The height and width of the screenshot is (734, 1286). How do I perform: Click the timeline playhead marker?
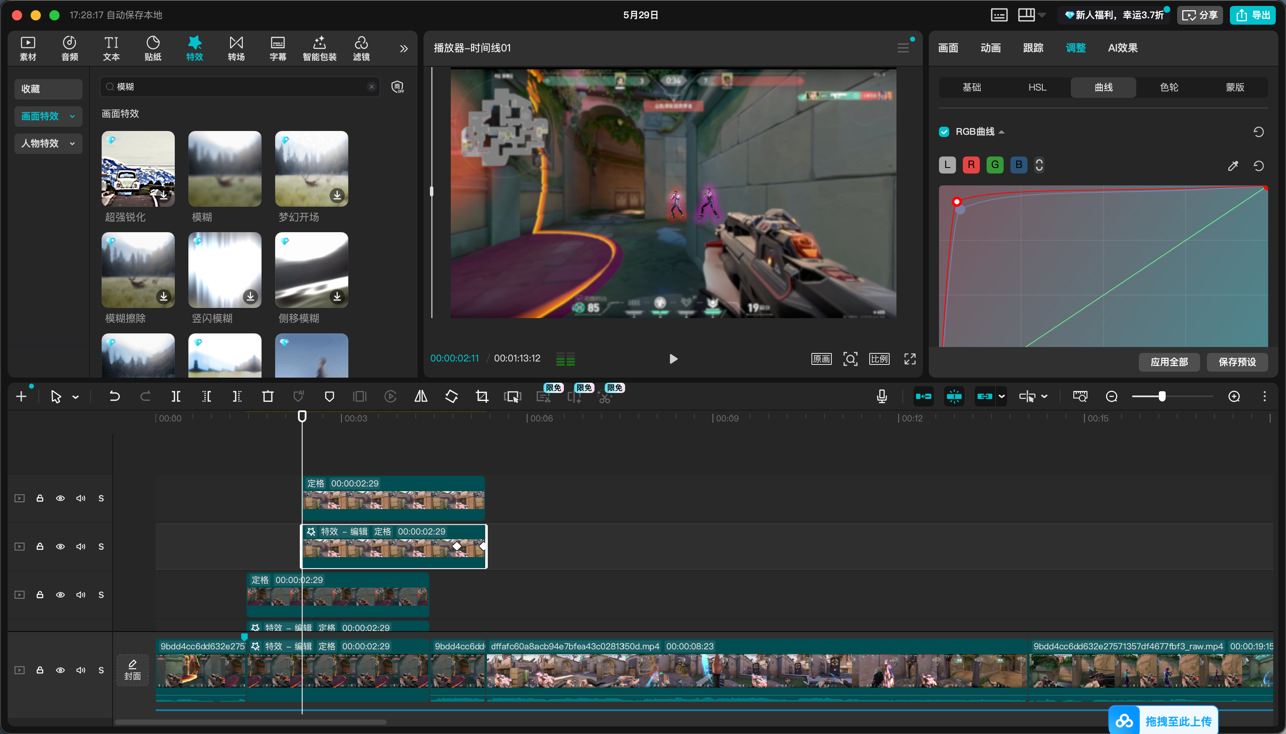(302, 416)
